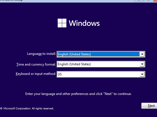Viewport: 157px width, 117px height.
Task: Click the Next button
Action: click(149, 106)
